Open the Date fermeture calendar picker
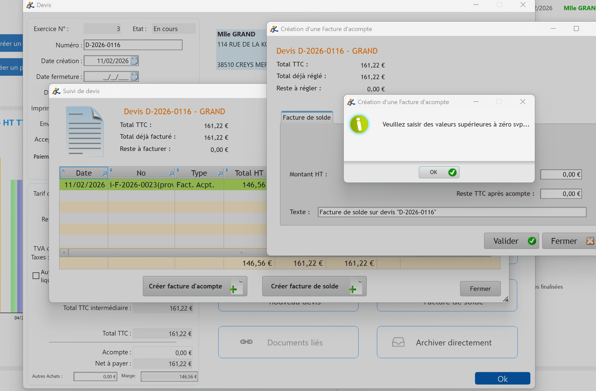The height and width of the screenshot is (391, 596). click(x=134, y=76)
